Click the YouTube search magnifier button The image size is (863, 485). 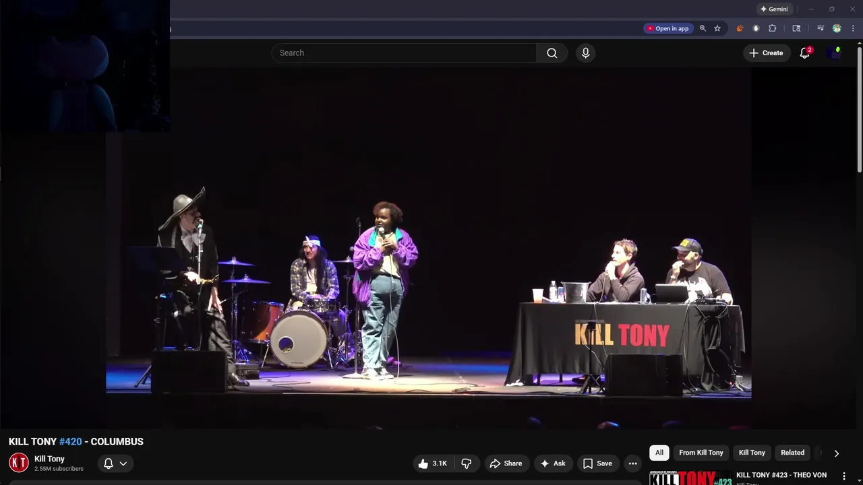(552, 53)
